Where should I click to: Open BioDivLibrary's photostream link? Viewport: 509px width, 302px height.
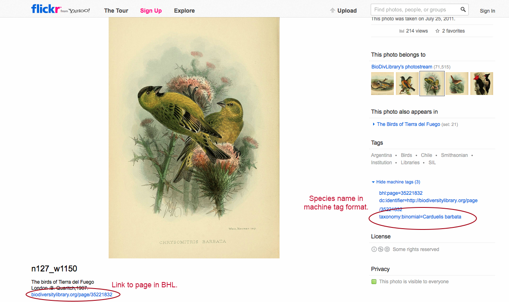pos(402,67)
